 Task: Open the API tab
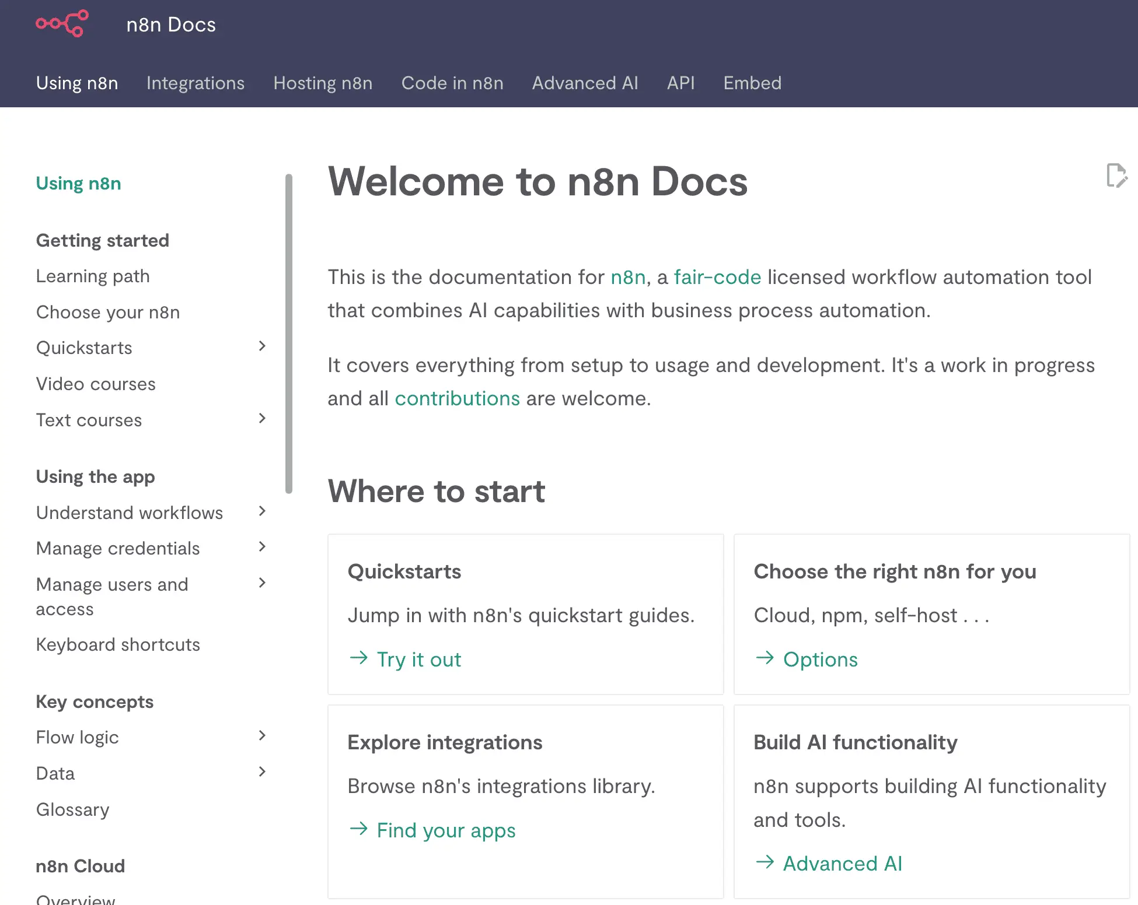(680, 83)
